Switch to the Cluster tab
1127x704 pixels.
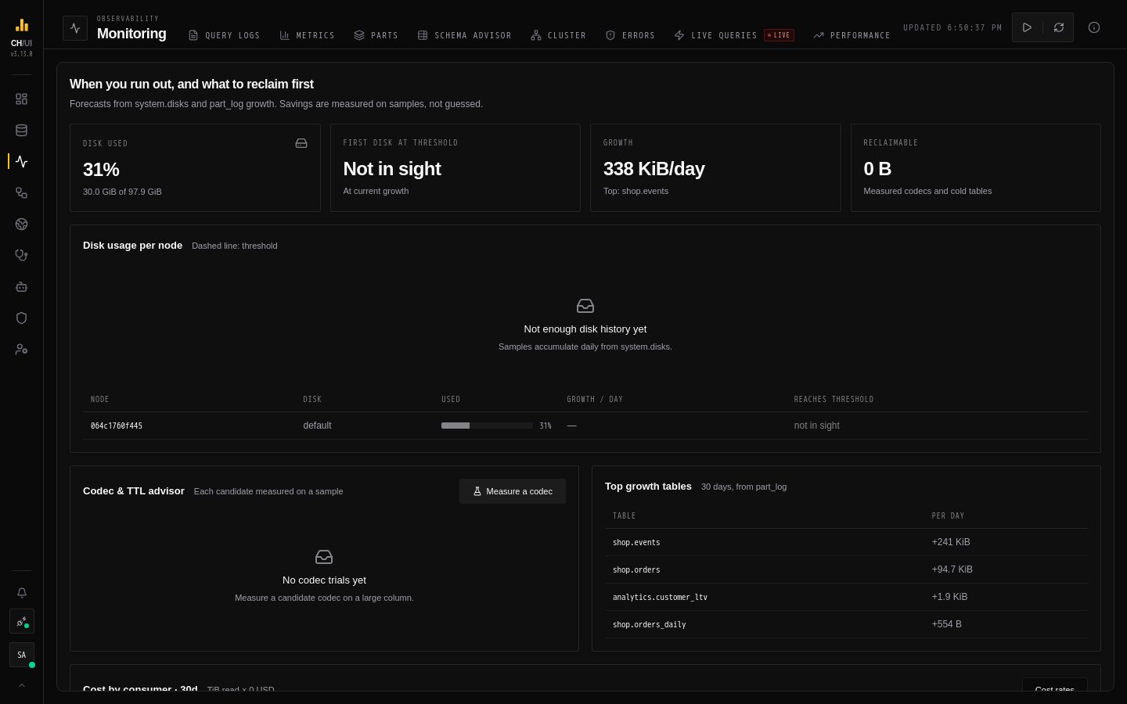(558, 35)
